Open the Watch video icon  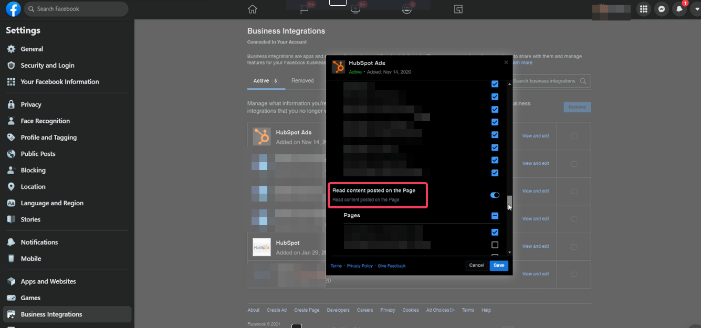coord(355,9)
